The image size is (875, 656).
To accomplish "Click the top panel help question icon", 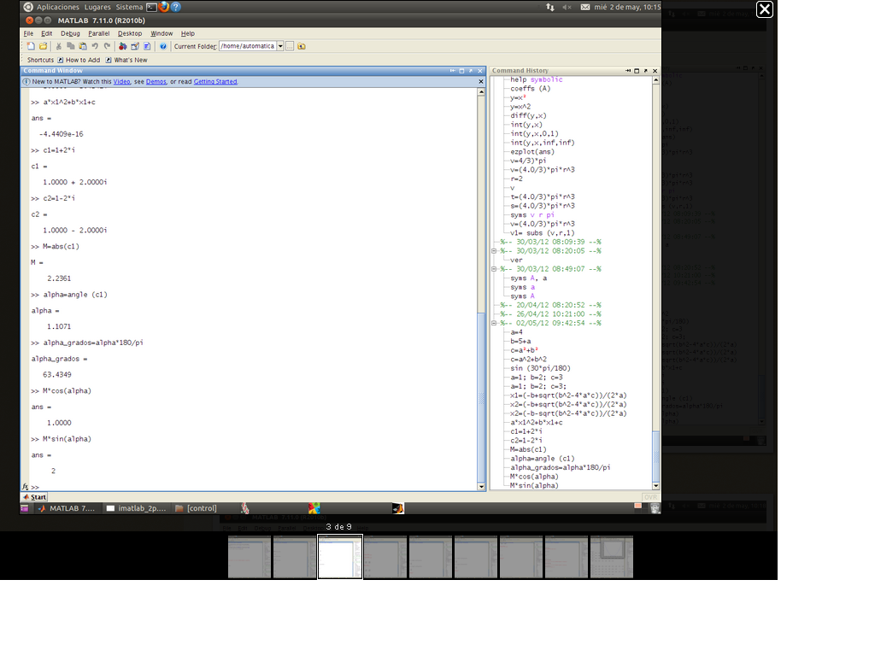I will 176,7.
